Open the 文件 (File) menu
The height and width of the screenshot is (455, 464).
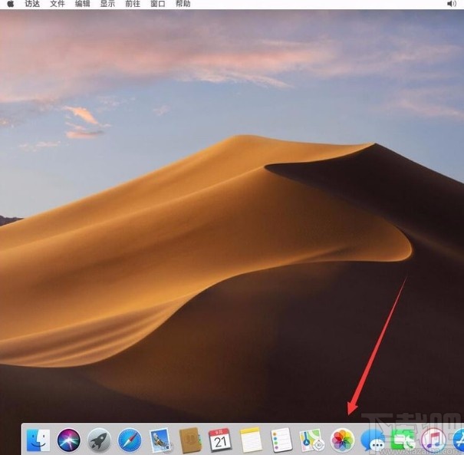pos(58,4)
